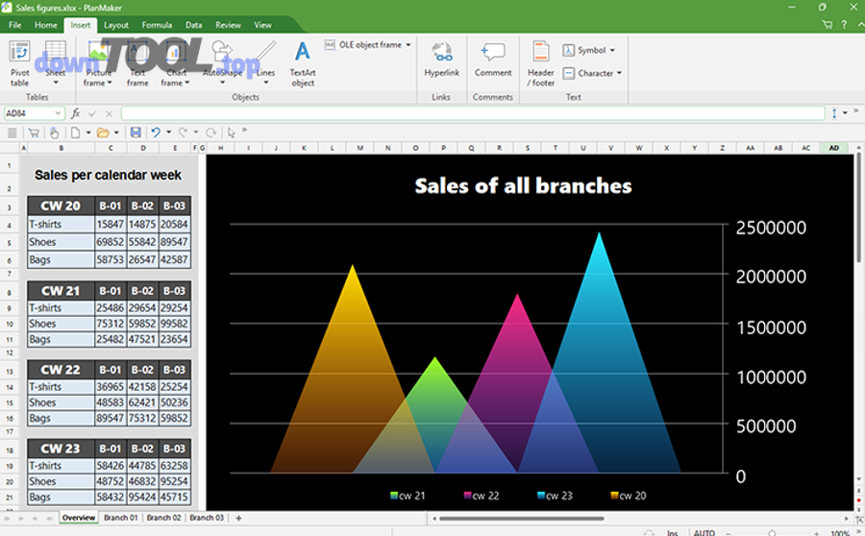
Task: Click the zoom slider in status bar
Action: coord(772,531)
